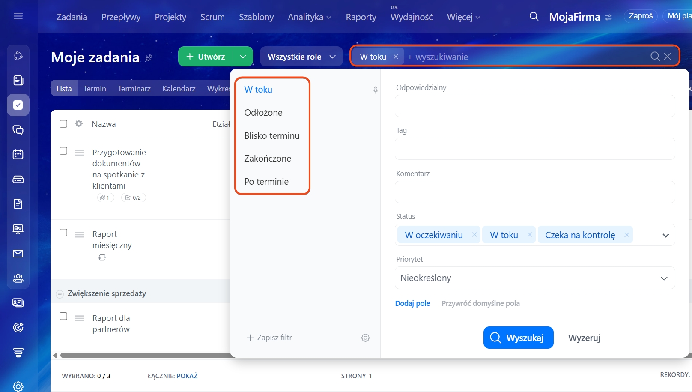This screenshot has height=392, width=692.
Task: Remove W oczekiwaniu status tag
Action: tap(474, 235)
